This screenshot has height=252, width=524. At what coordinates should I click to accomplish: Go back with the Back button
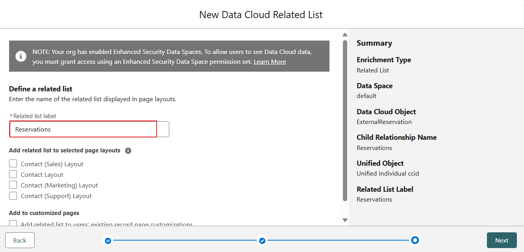[x=20, y=240]
